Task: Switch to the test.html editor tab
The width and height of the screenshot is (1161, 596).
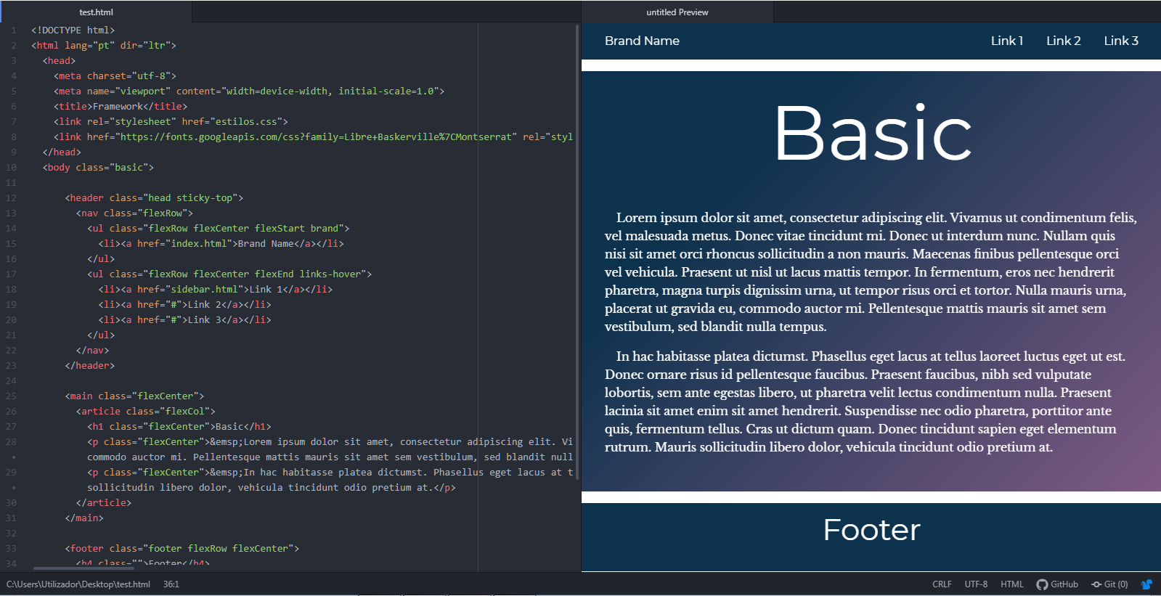Action: (96, 12)
